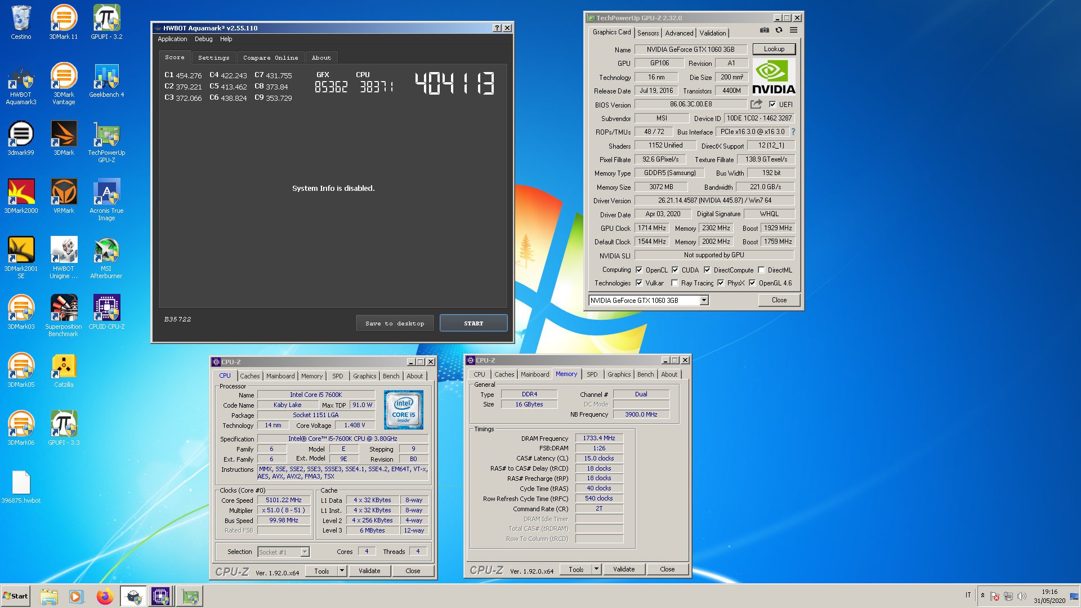The image size is (1081, 608).
Task: Click Close button in GPU-Z
Action: pos(779,300)
